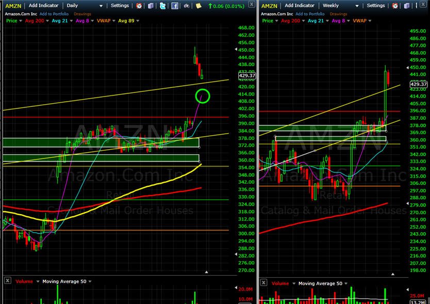This screenshot has height=304, width=430.
Task: Click the 495.00 axis label on Weekly chart
Action: click(x=418, y=31)
